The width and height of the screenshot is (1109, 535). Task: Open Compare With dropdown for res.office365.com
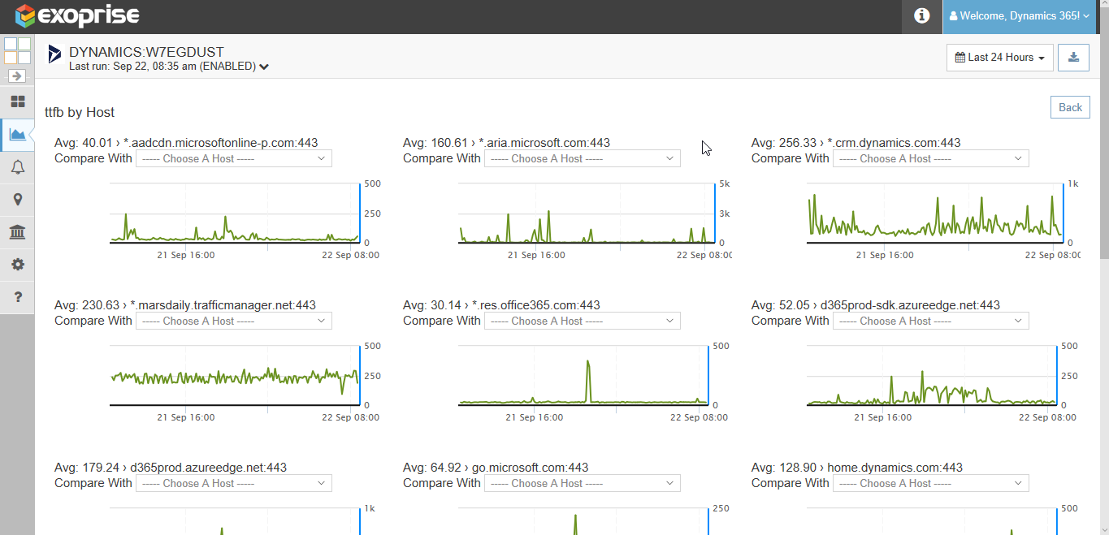pyautogui.click(x=583, y=321)
